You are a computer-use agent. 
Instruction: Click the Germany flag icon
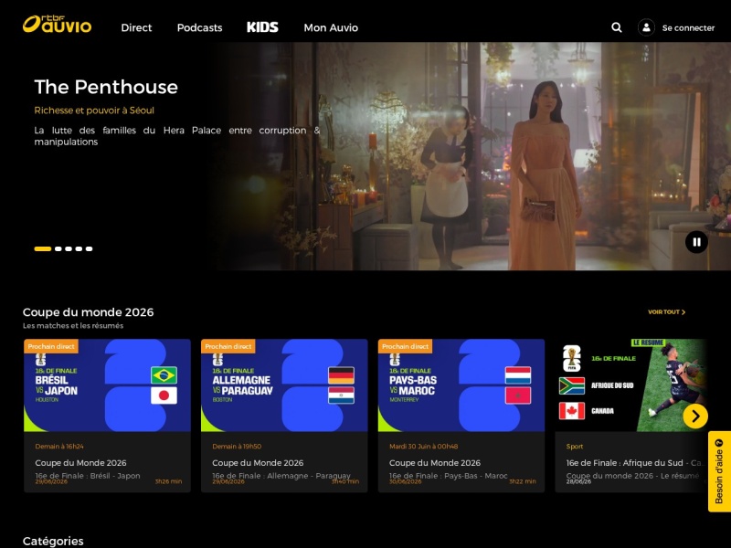point(341,375)
